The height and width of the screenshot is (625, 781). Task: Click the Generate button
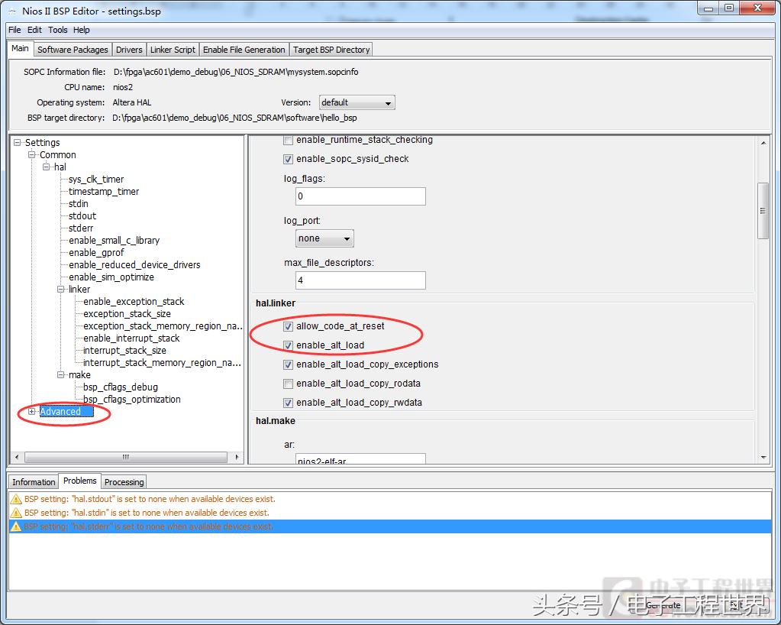click(663, 605)
